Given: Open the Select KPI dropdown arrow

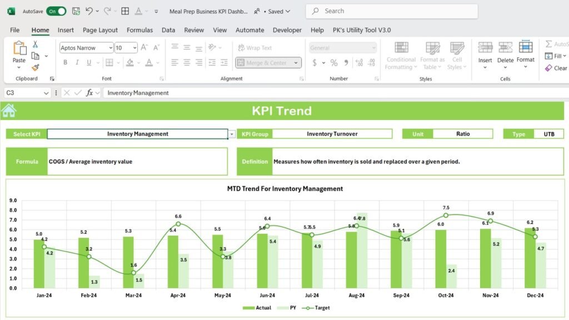Looking at the screenshot, I should 233,134.
